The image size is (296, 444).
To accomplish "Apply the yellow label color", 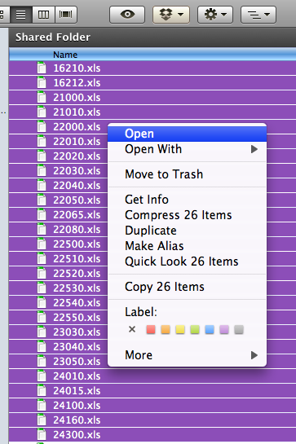I will 180,329.
